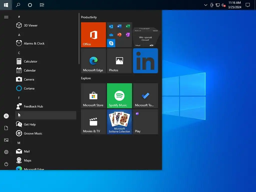Screen dimensions: 256x192
Task: Click the letter M group header
Action: point(19,143)
